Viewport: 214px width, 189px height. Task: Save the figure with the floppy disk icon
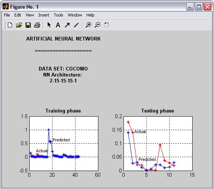click(x=28, y=25)
